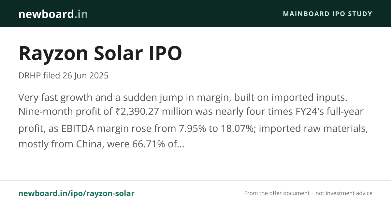Select the MAINBOARD IPO STUDY label
Viewport: 391px width, 205px height.
[x=327, y=14]
